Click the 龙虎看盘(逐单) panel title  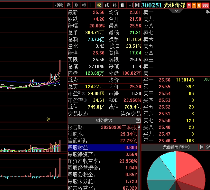176,147
